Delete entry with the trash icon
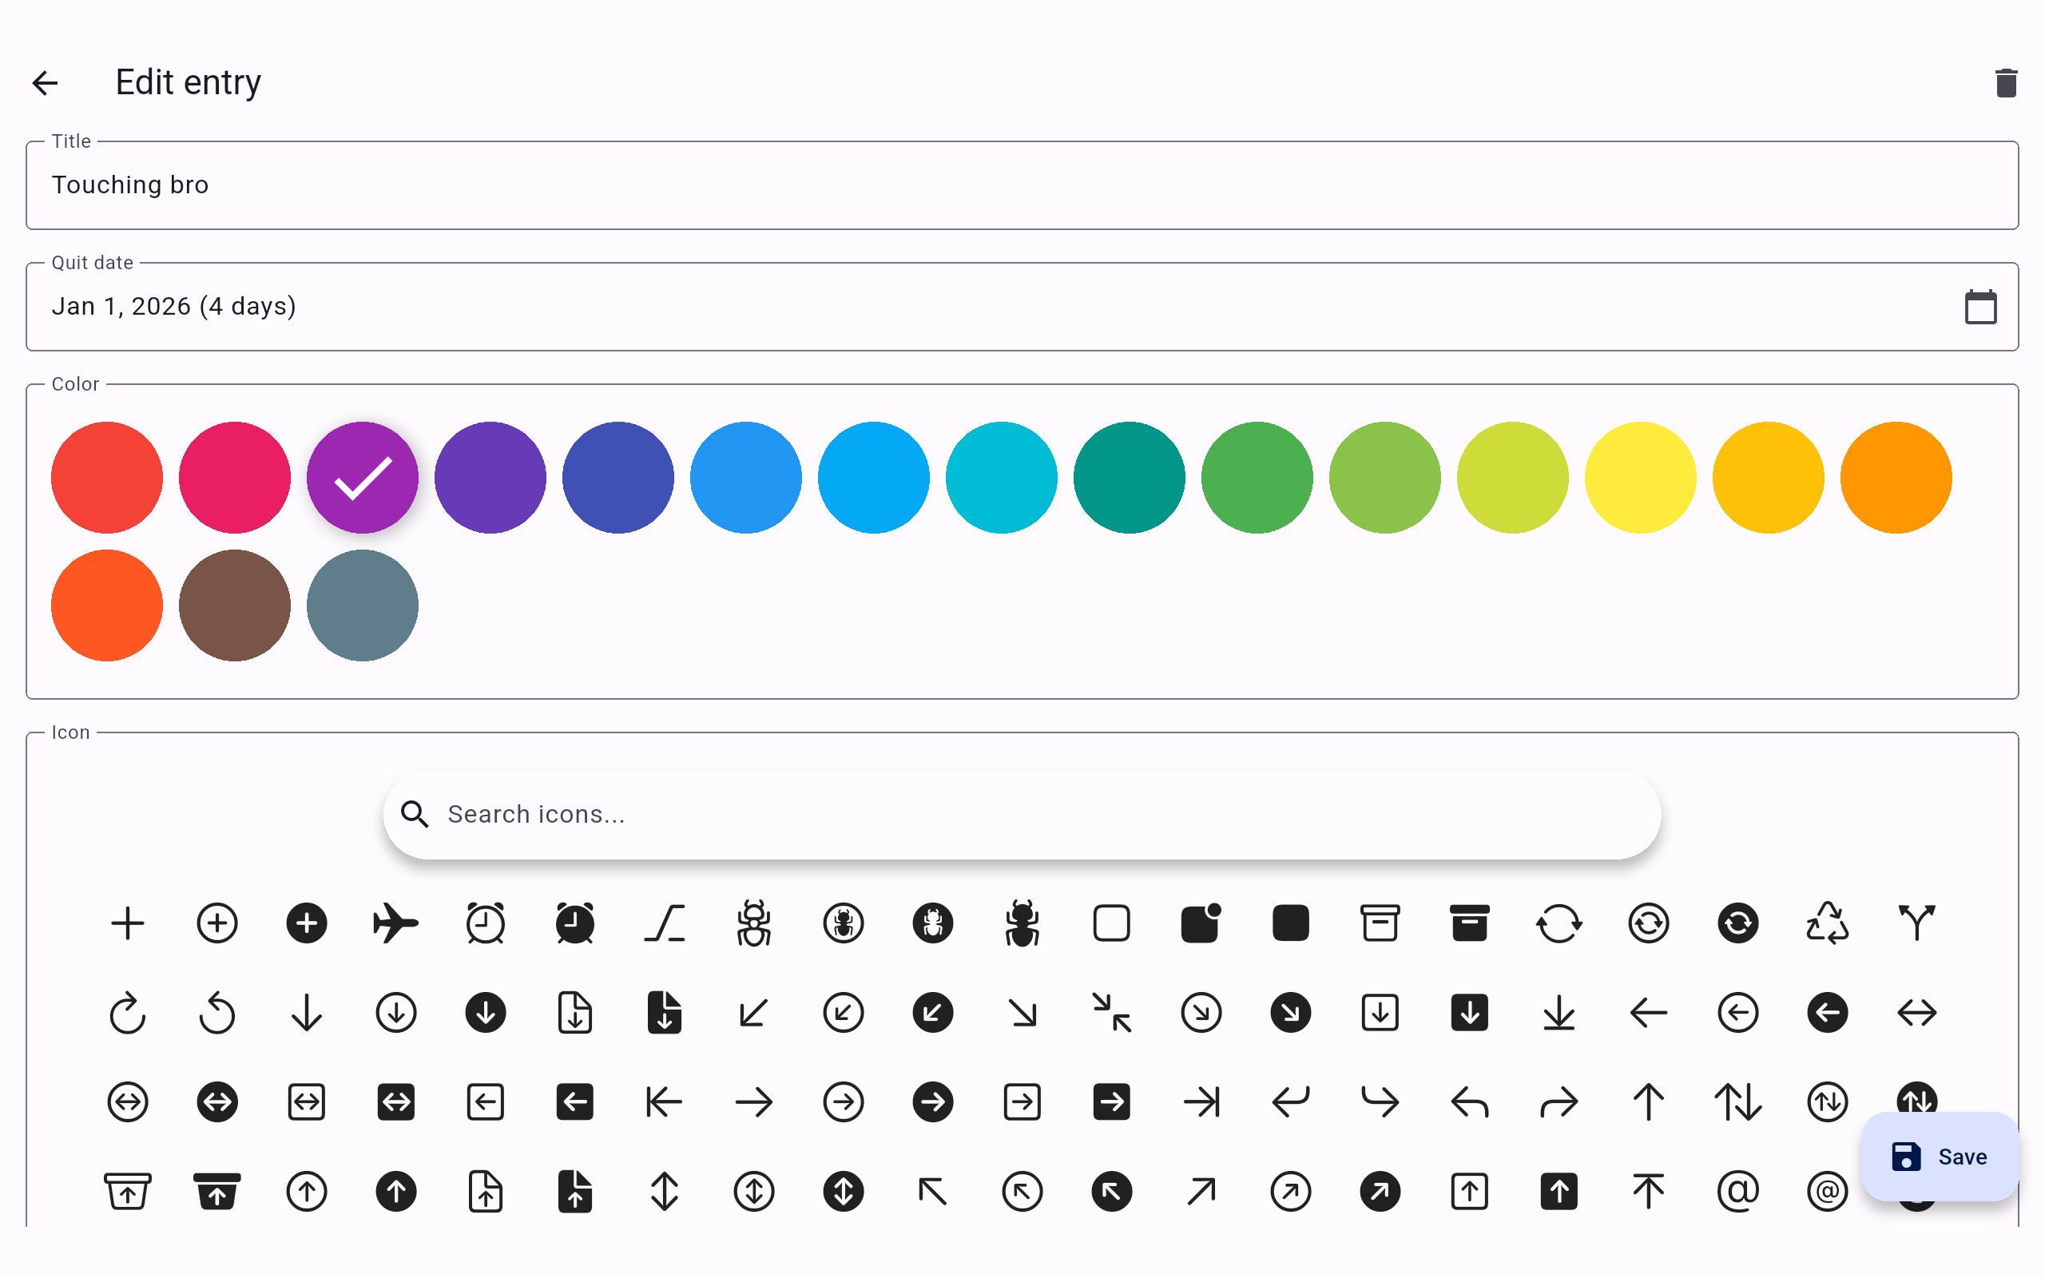Viewport: 2045px width, 1278px height. coord(2006,83)
